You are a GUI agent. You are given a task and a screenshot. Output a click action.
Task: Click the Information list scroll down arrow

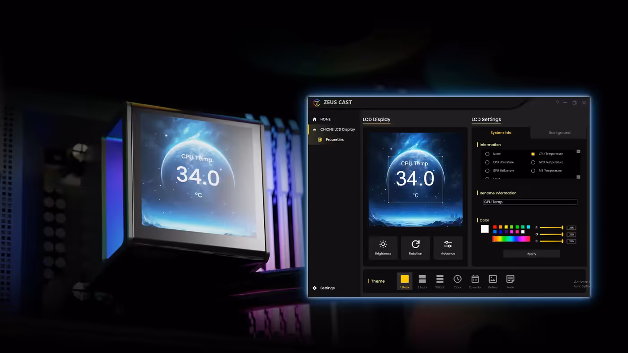click(x=578, y=177)
